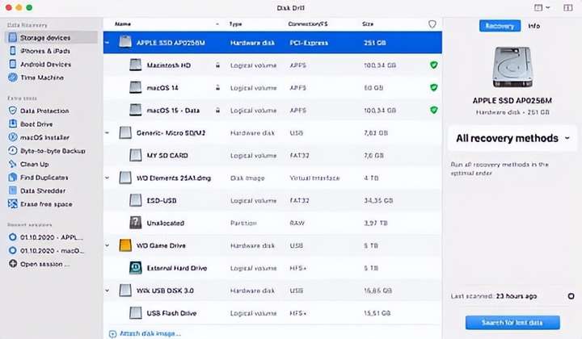Open recent session 01.10.2020 - macO...

point(46,250)
